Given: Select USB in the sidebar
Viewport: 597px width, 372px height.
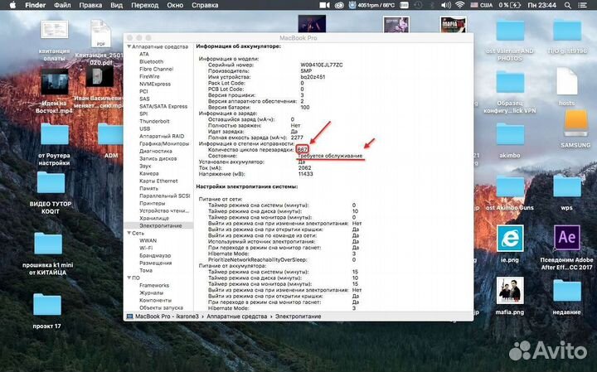Looking at the screenshot, I should pos(144,128).
